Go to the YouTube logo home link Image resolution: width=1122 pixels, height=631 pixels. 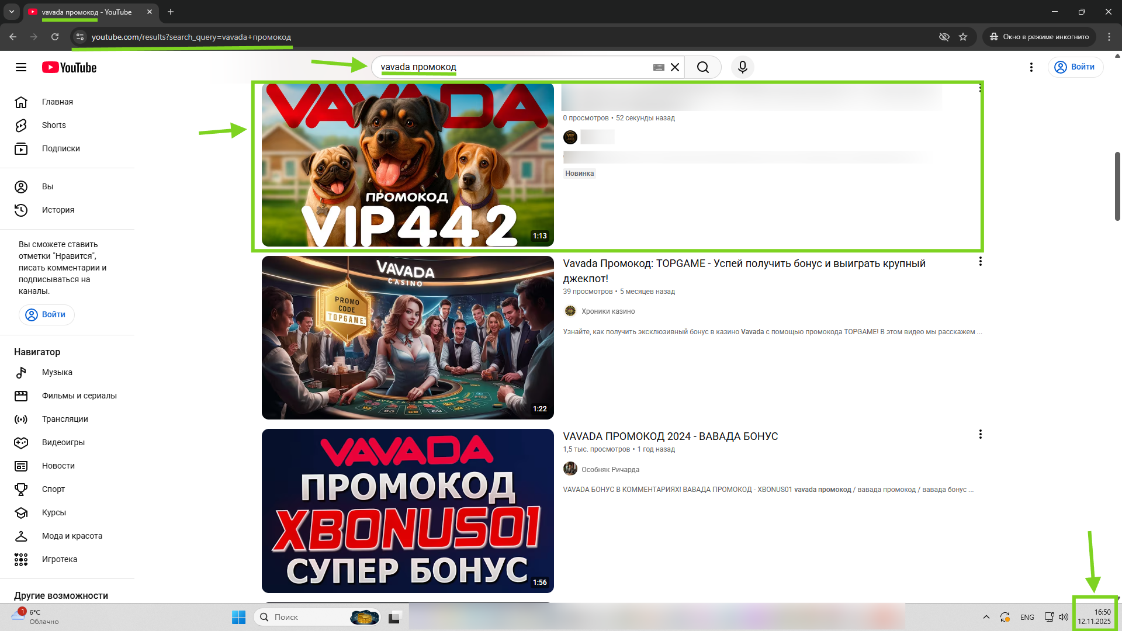pos(69,67)
